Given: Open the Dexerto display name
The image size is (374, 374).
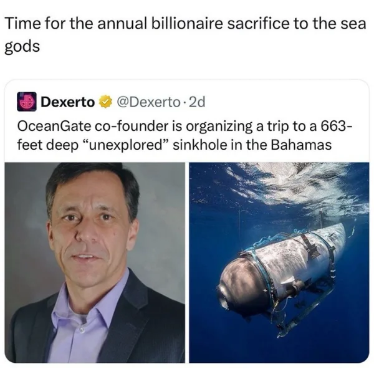Looking at the screenshot, I should pos(68,102).
